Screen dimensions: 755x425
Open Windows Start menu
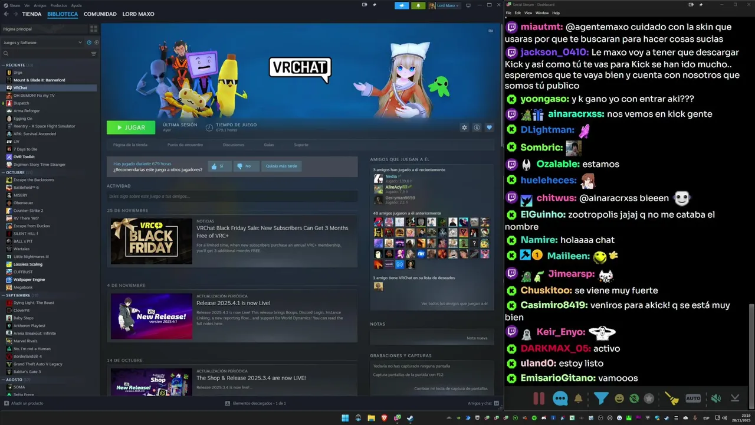point(345,418)
